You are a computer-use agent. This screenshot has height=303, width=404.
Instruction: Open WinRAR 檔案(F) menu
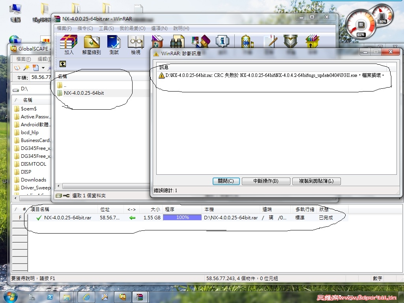(x=64, y=28)
